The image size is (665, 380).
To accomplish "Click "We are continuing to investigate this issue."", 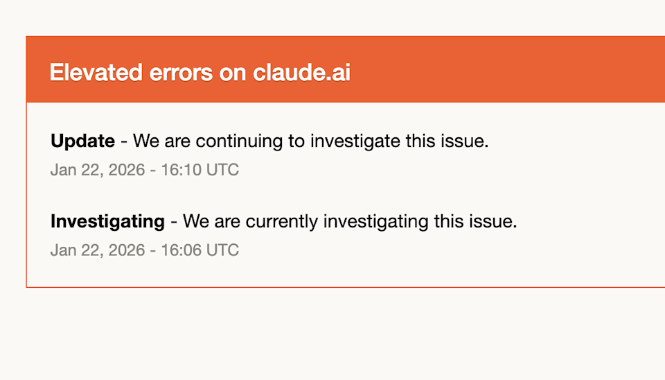I will (x=310, y=141).
